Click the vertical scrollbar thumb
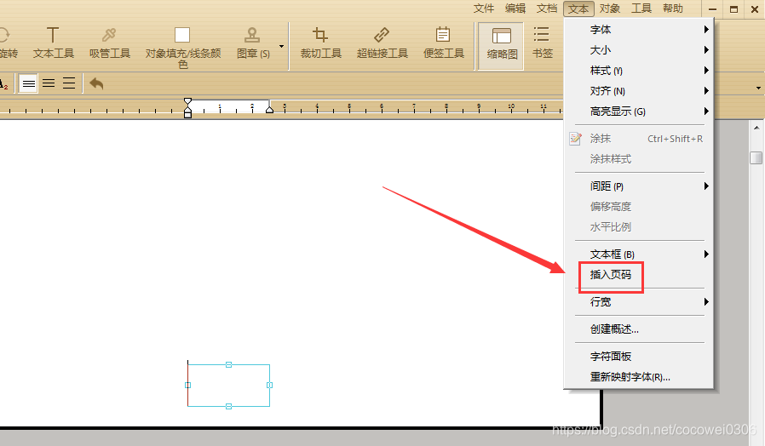This screenshot has width=765, height=446. click(x=756, y=158)
